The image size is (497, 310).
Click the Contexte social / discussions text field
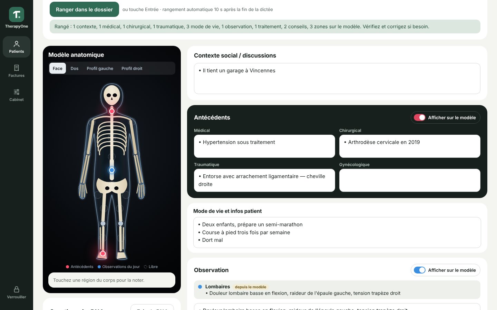click(x=337, y=79)
